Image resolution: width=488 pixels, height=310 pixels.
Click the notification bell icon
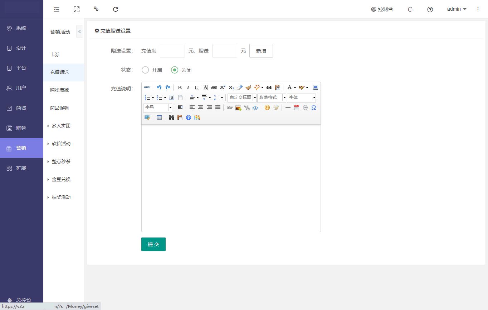pyautogui.click(x=410, y=9)
